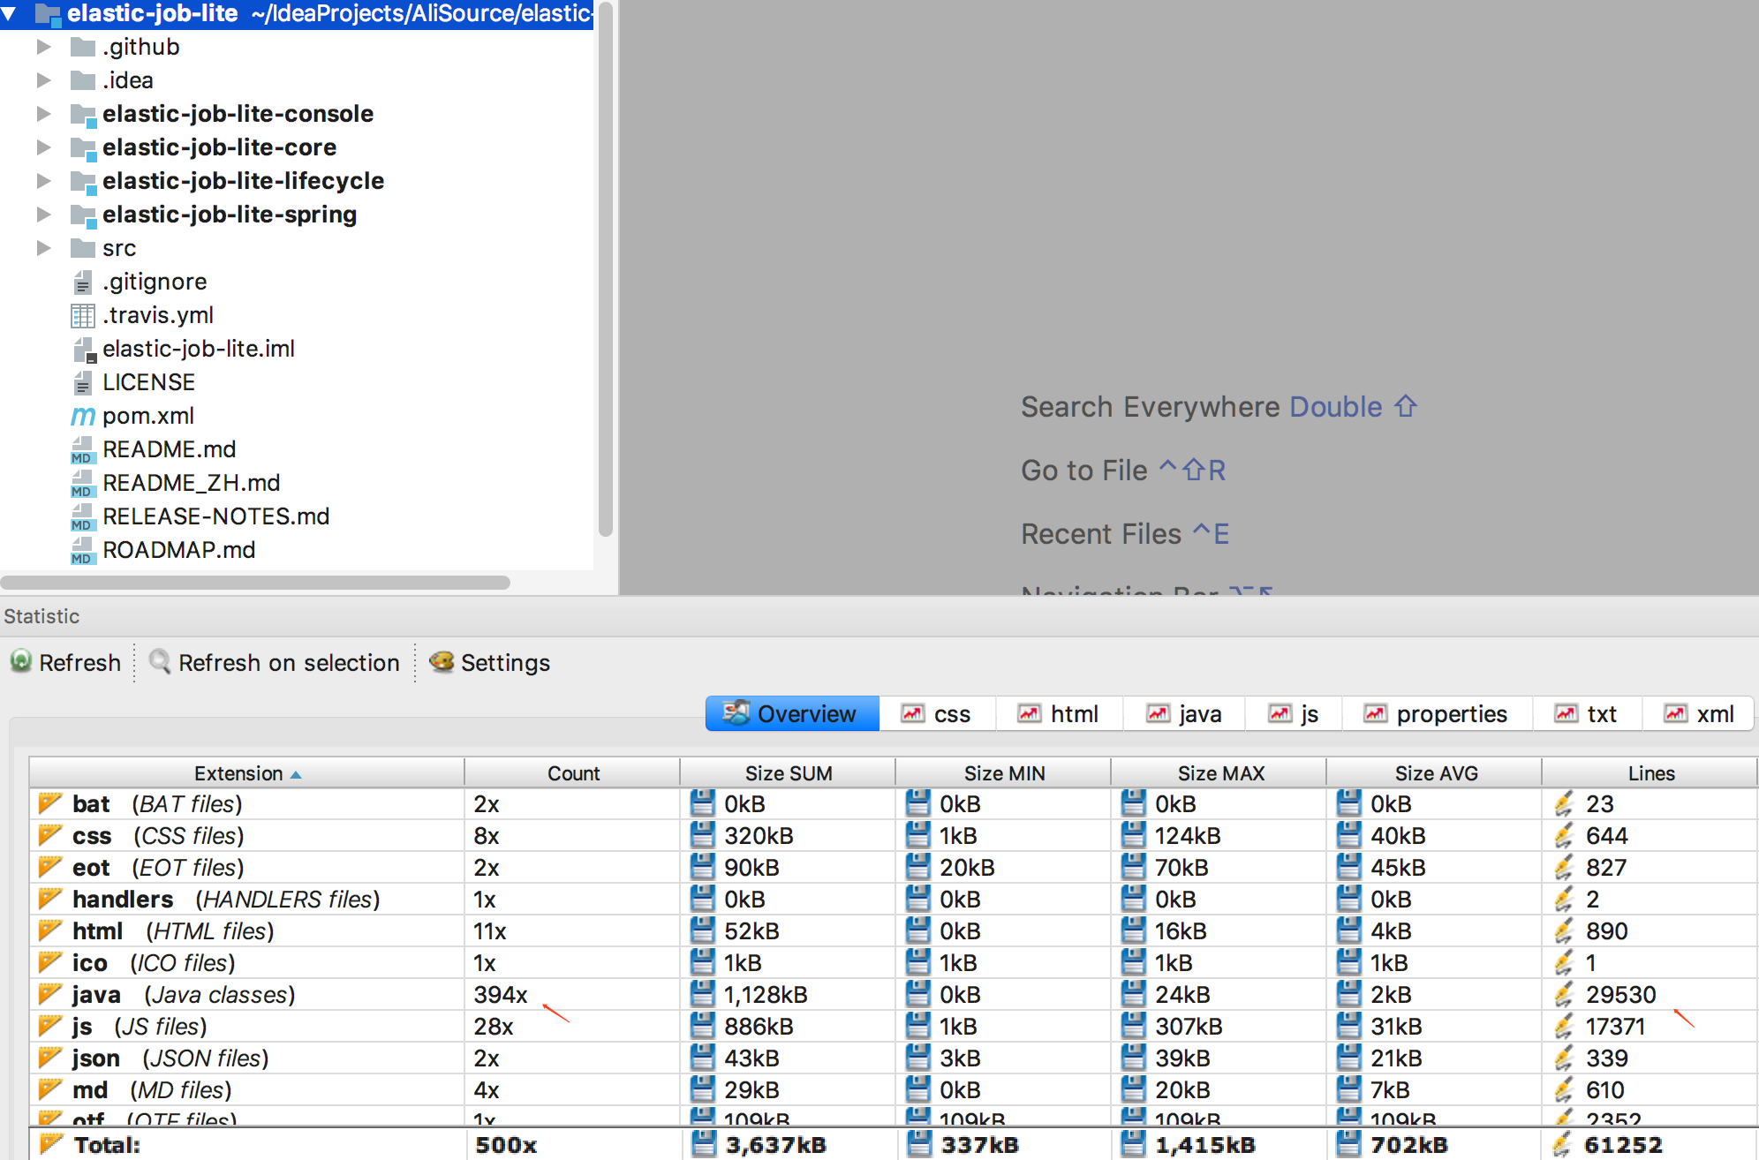Click the LICENSE file icon
Viewport: 1759px width, 1160px height.
[82, 382]
